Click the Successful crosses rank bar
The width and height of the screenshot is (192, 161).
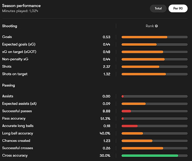(154, 148)
